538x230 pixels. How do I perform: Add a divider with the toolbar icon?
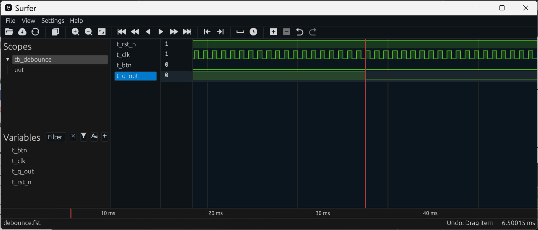[x=240, y=32]
